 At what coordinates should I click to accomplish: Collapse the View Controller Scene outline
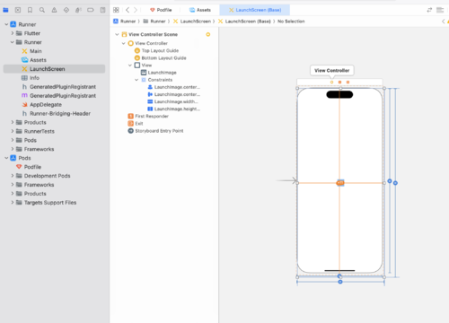click(x=117, y=34)
